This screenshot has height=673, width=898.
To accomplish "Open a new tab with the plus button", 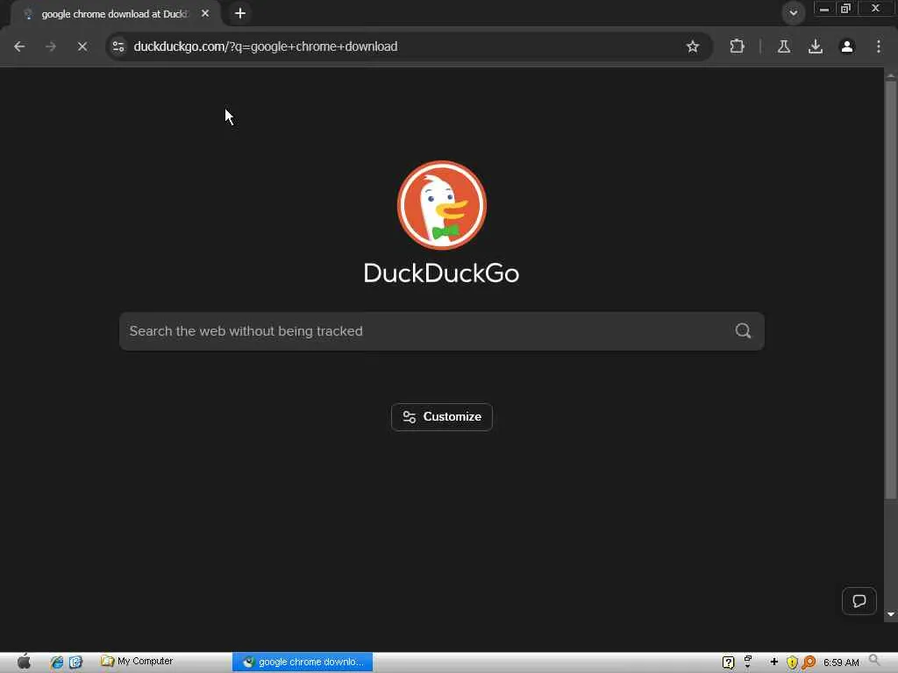I will coord(240,13).
